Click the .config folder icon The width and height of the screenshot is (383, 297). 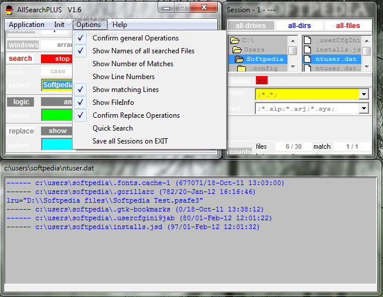242,69
